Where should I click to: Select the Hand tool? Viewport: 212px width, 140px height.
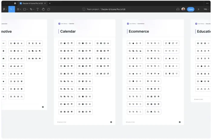(x=43, y=9)
